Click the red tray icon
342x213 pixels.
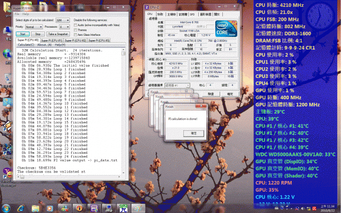(314, 208)
